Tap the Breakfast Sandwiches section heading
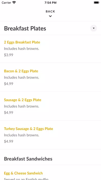The height and width of the screenshot is (180, 101). 28,159
